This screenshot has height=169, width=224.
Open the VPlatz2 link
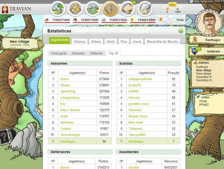(x=204, y=105)
